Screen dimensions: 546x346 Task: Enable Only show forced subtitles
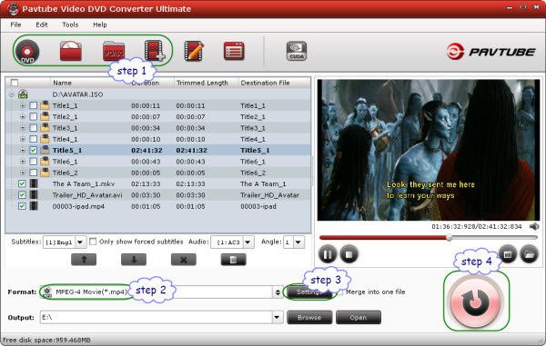pyautogui.click(x=93, y=242)
